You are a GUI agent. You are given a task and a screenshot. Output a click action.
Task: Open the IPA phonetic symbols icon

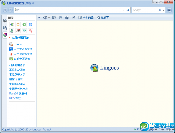(x=24, y=31)
